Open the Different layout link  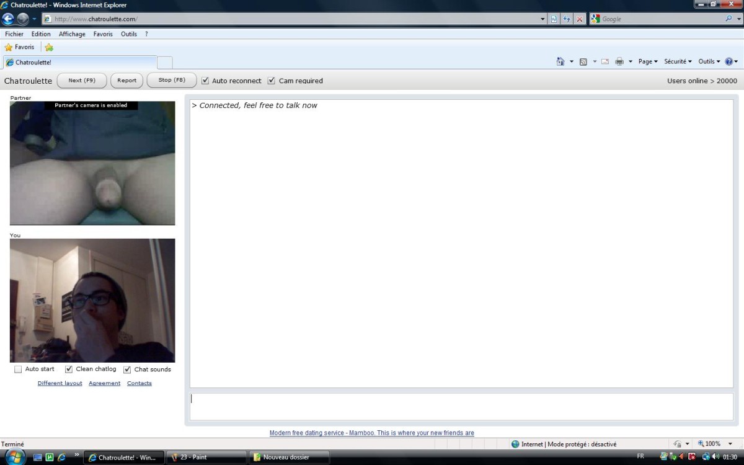pos(60,383)
